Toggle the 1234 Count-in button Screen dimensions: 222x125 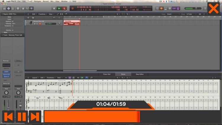point(174,9)
